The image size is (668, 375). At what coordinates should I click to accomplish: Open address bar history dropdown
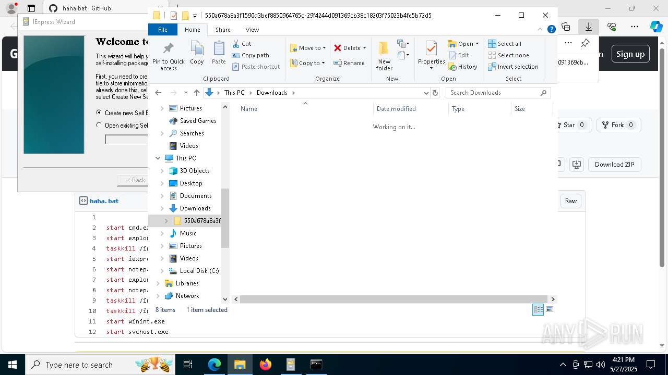pos(426,93)
